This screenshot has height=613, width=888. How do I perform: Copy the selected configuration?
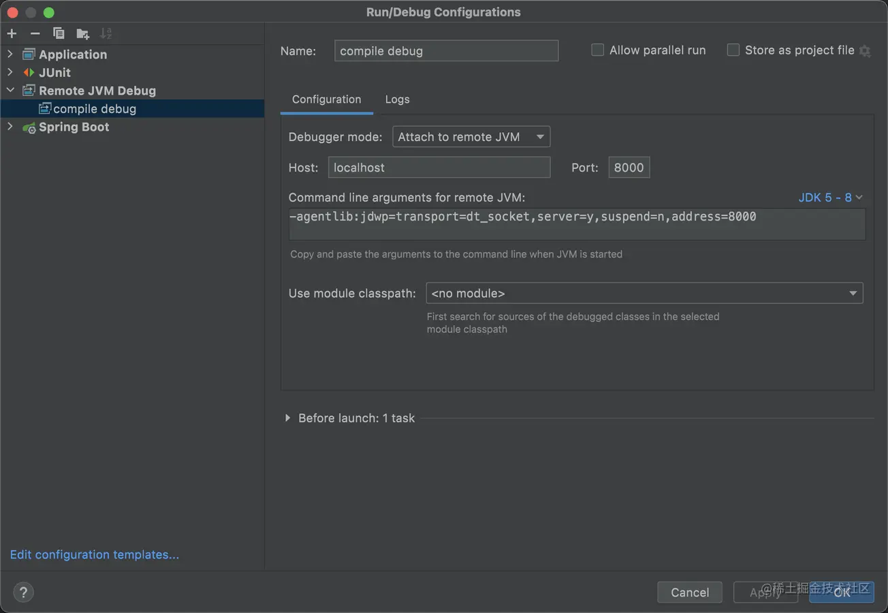click(59, 33)
